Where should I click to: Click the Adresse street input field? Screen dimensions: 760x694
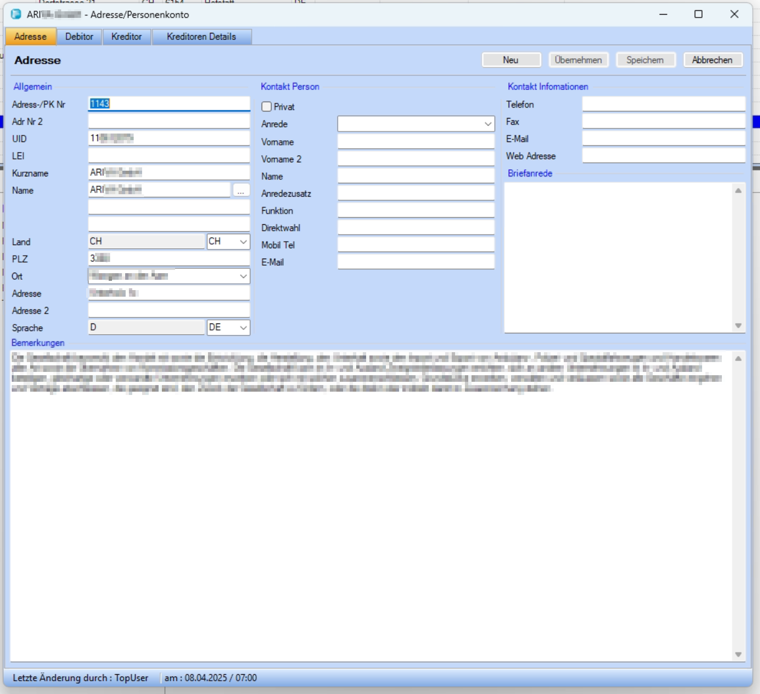coord(169,293)
